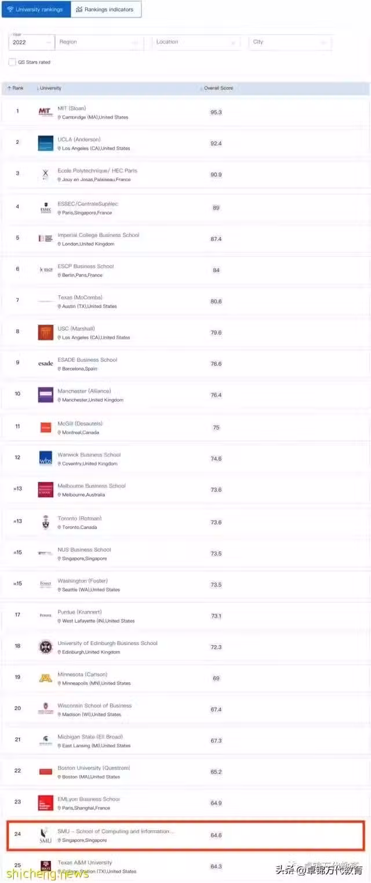The image size is (371, 883).
Task: Select the UCLA (Anderson) blue logo
Action: (x=45, y=143)
